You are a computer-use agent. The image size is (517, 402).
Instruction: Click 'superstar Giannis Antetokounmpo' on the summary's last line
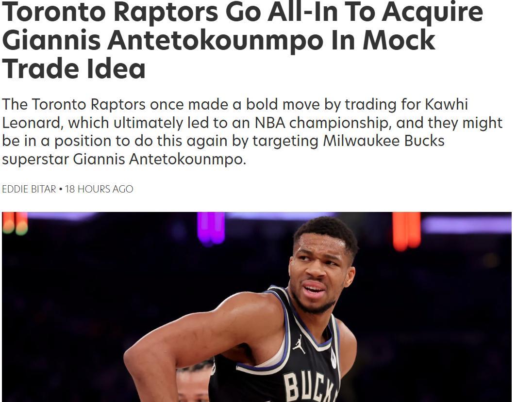(124, 160)
